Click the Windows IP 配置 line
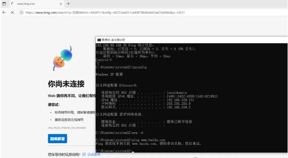 [x=109, y=74]
